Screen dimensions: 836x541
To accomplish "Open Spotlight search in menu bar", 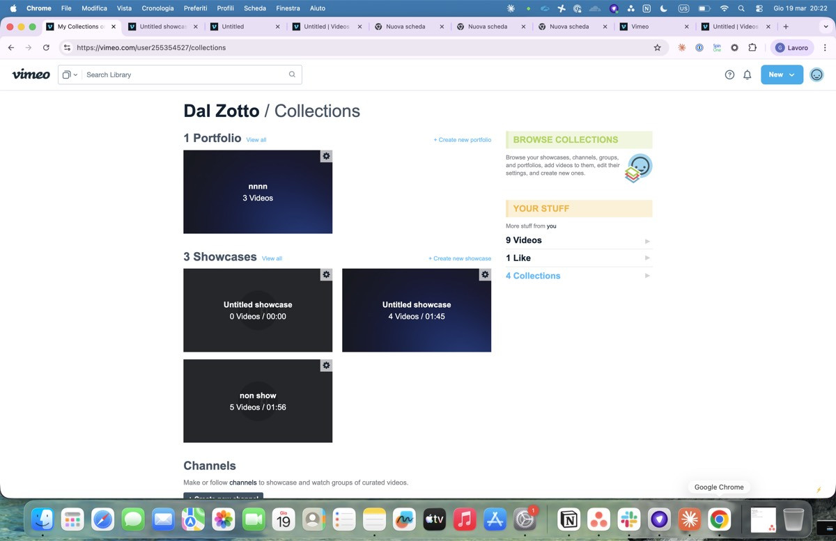I will 741,8.
